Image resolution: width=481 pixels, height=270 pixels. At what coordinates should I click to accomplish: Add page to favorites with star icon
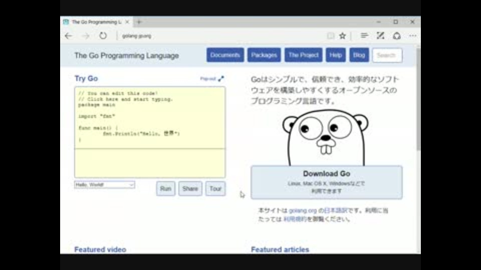coord(343,36)
